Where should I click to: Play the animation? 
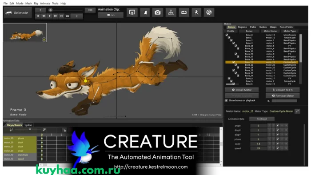(x=50, y=16)
